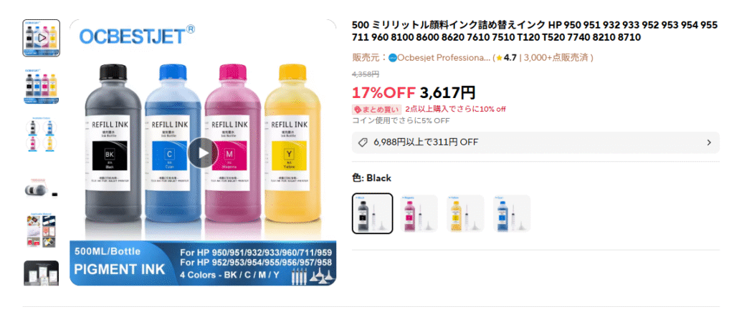The height and width of the screenshot is (327, 734).
Task: Choose the Yellow ink color option
Action: 464,213
